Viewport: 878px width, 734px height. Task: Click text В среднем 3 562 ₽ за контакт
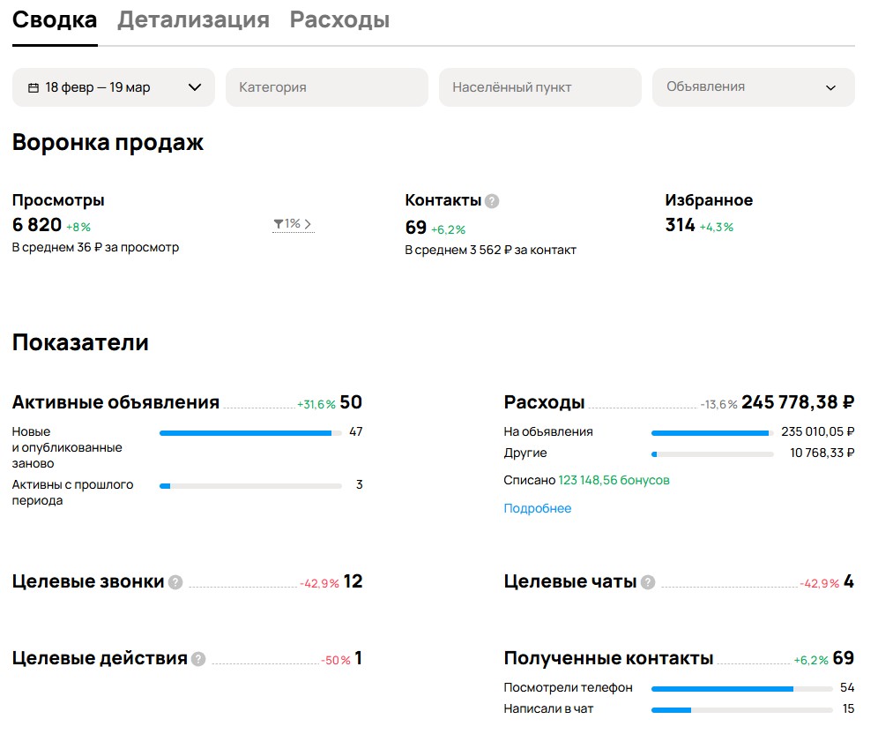[x=490, y=251]
